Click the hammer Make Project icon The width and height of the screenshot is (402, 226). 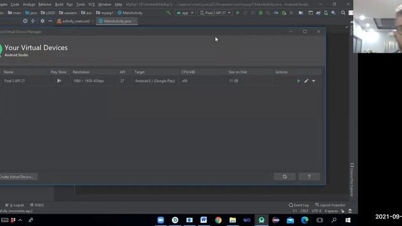168,13
